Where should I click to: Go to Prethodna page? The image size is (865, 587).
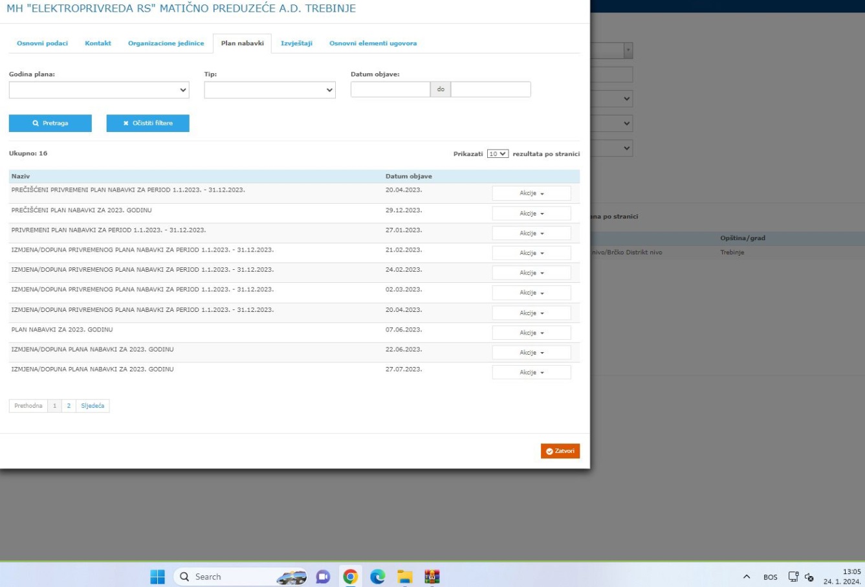(28, 406)
